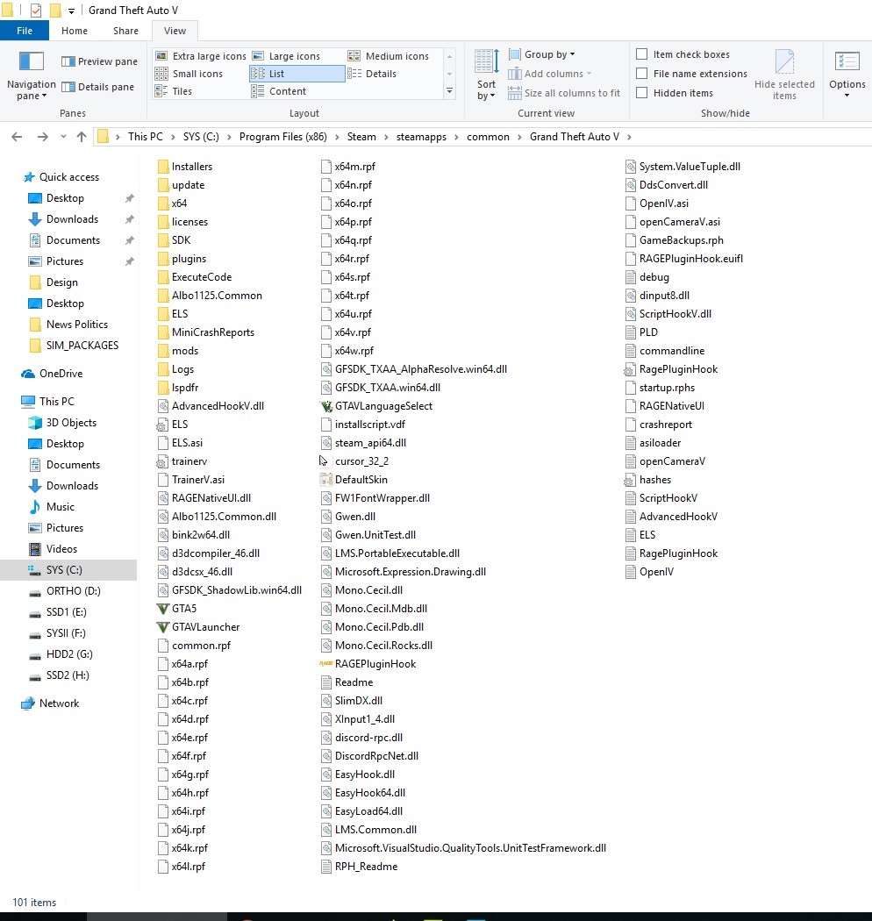872x921 pixels.
Task: Select the ScriptHookV.dll file
Action: (668, 314)
